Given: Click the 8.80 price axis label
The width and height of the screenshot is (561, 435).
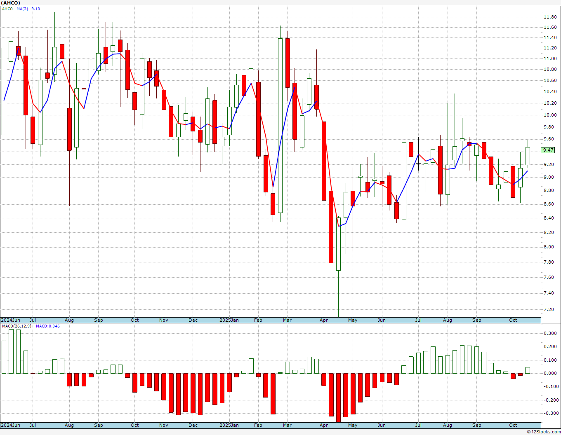Looking at the screenshot, I should [549, 190].
